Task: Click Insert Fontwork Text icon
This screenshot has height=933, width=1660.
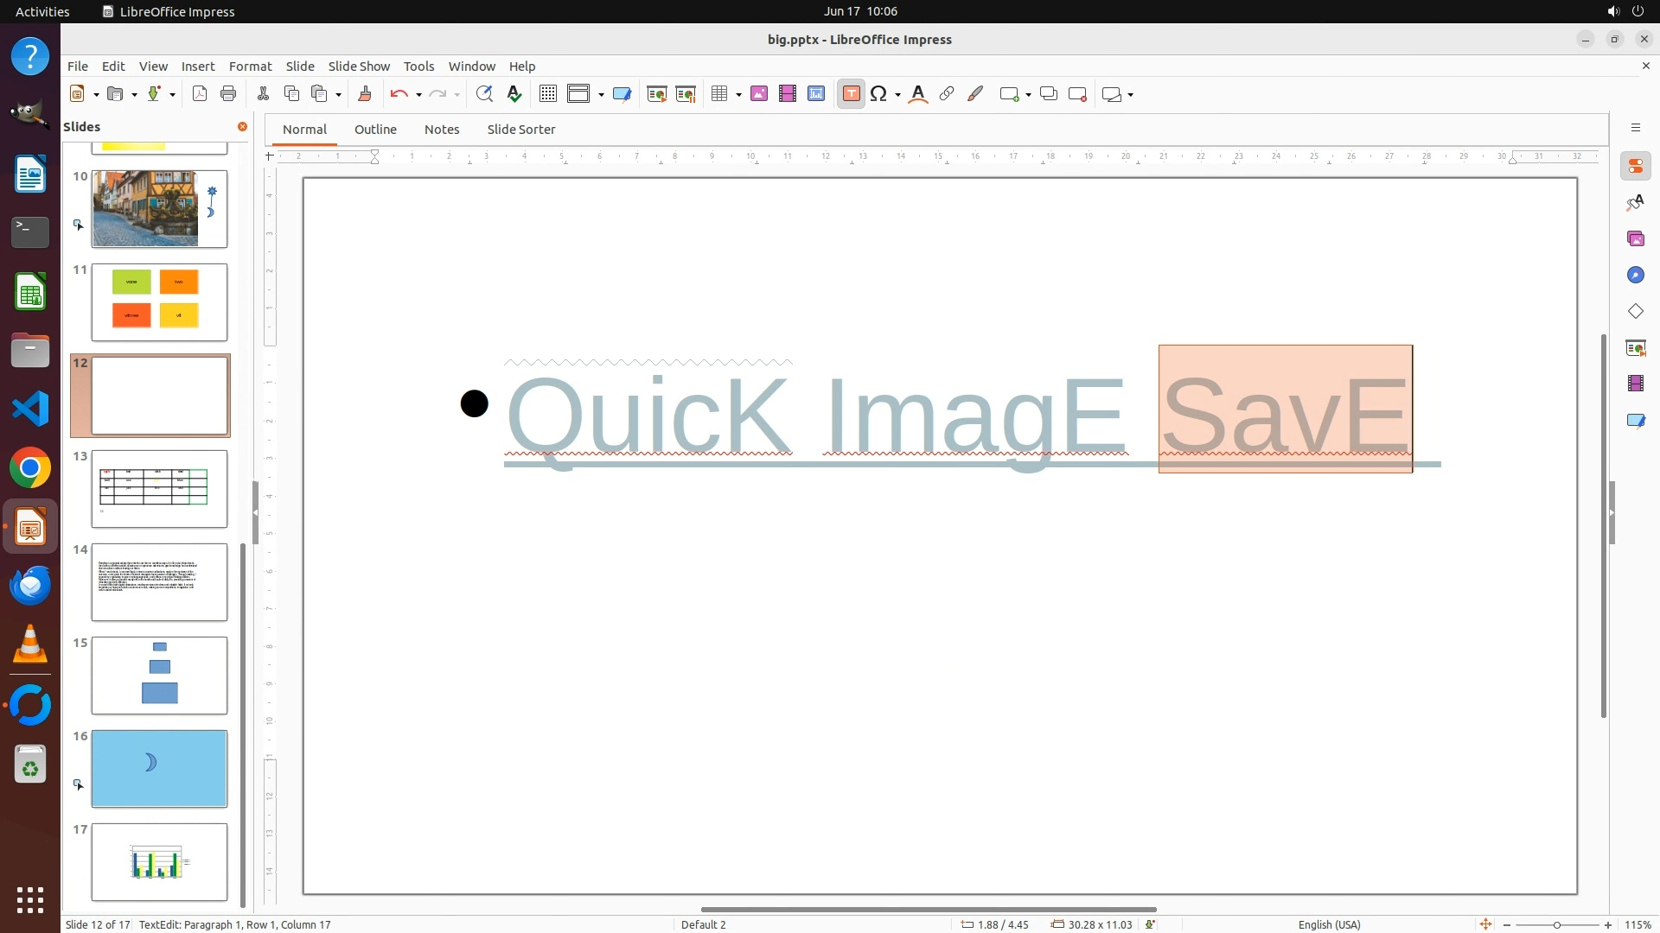Action: click(918, 94)
